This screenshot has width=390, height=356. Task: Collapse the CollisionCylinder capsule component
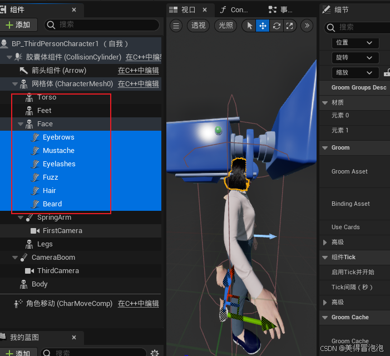click(9, 57)
